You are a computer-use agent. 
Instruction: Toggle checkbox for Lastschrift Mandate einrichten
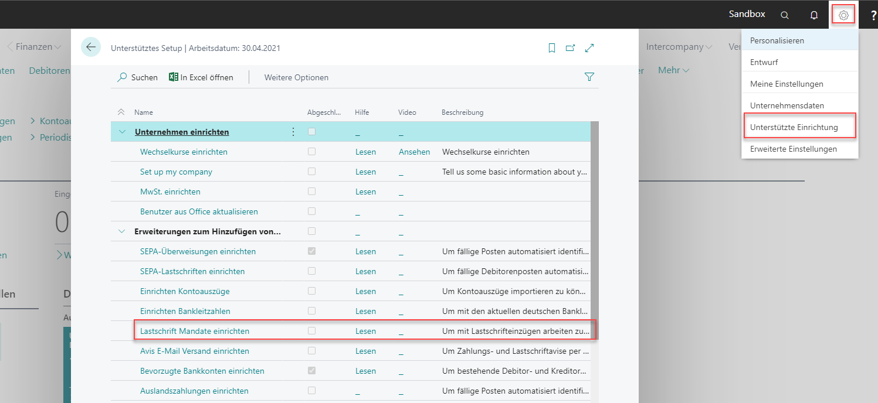312,331
